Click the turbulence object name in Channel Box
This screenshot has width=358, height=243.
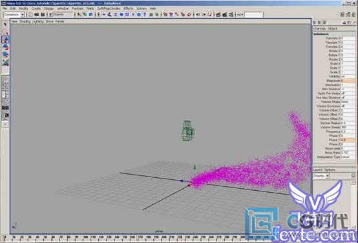pyautogui.click(x=321, y=34)
